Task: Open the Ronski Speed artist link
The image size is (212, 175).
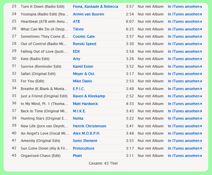Action: 84,44
